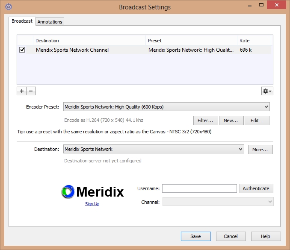Uncheck Meridix Sports Network Channel checkbox
290x250 pixels.
pyautogui.click(x=22, y=50)
